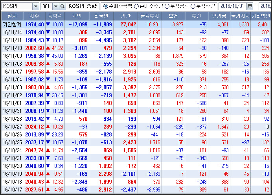
Task: Click foreigner value 1,092 on 16/10/20
Action: [105, 166]
